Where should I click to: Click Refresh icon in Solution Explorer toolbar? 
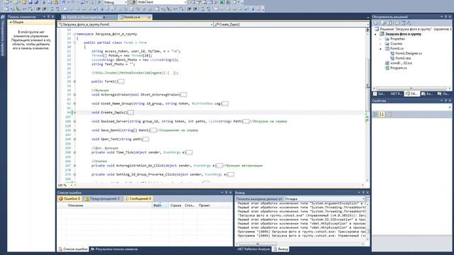coord(389,23)
